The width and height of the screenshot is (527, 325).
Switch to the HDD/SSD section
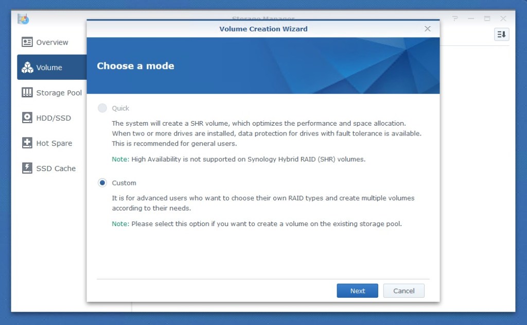54,118
